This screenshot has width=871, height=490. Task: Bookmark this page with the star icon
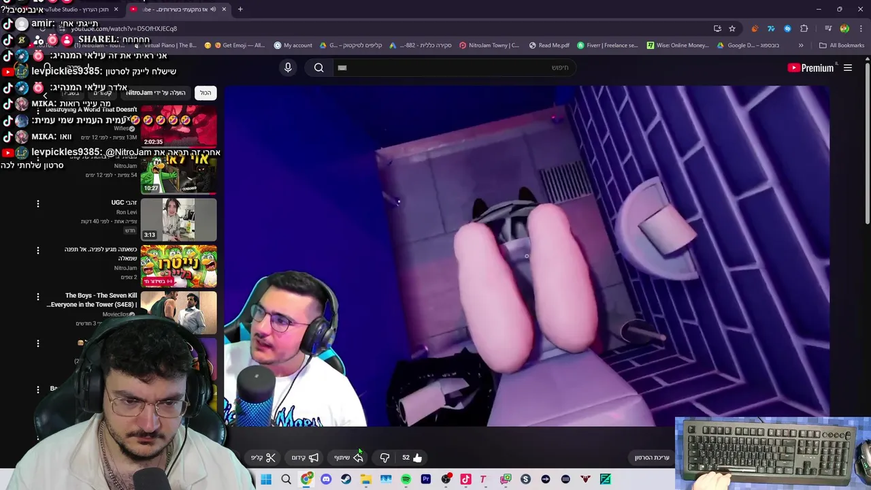pos(732,29)
